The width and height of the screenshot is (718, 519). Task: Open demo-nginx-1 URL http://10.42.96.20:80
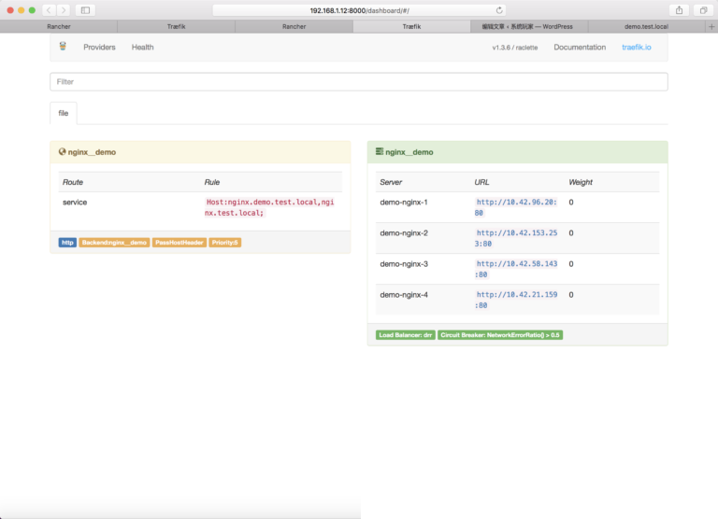coord(516,207)
